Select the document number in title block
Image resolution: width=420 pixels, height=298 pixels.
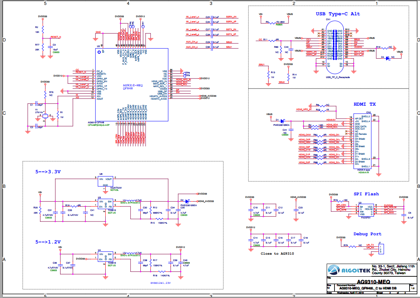pyautogui.click(x=368, y=288)
